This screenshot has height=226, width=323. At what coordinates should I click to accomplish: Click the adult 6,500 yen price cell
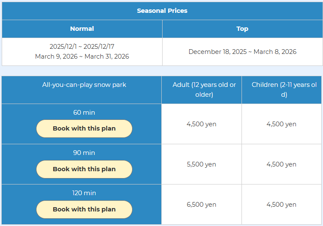tap(202, 205)
